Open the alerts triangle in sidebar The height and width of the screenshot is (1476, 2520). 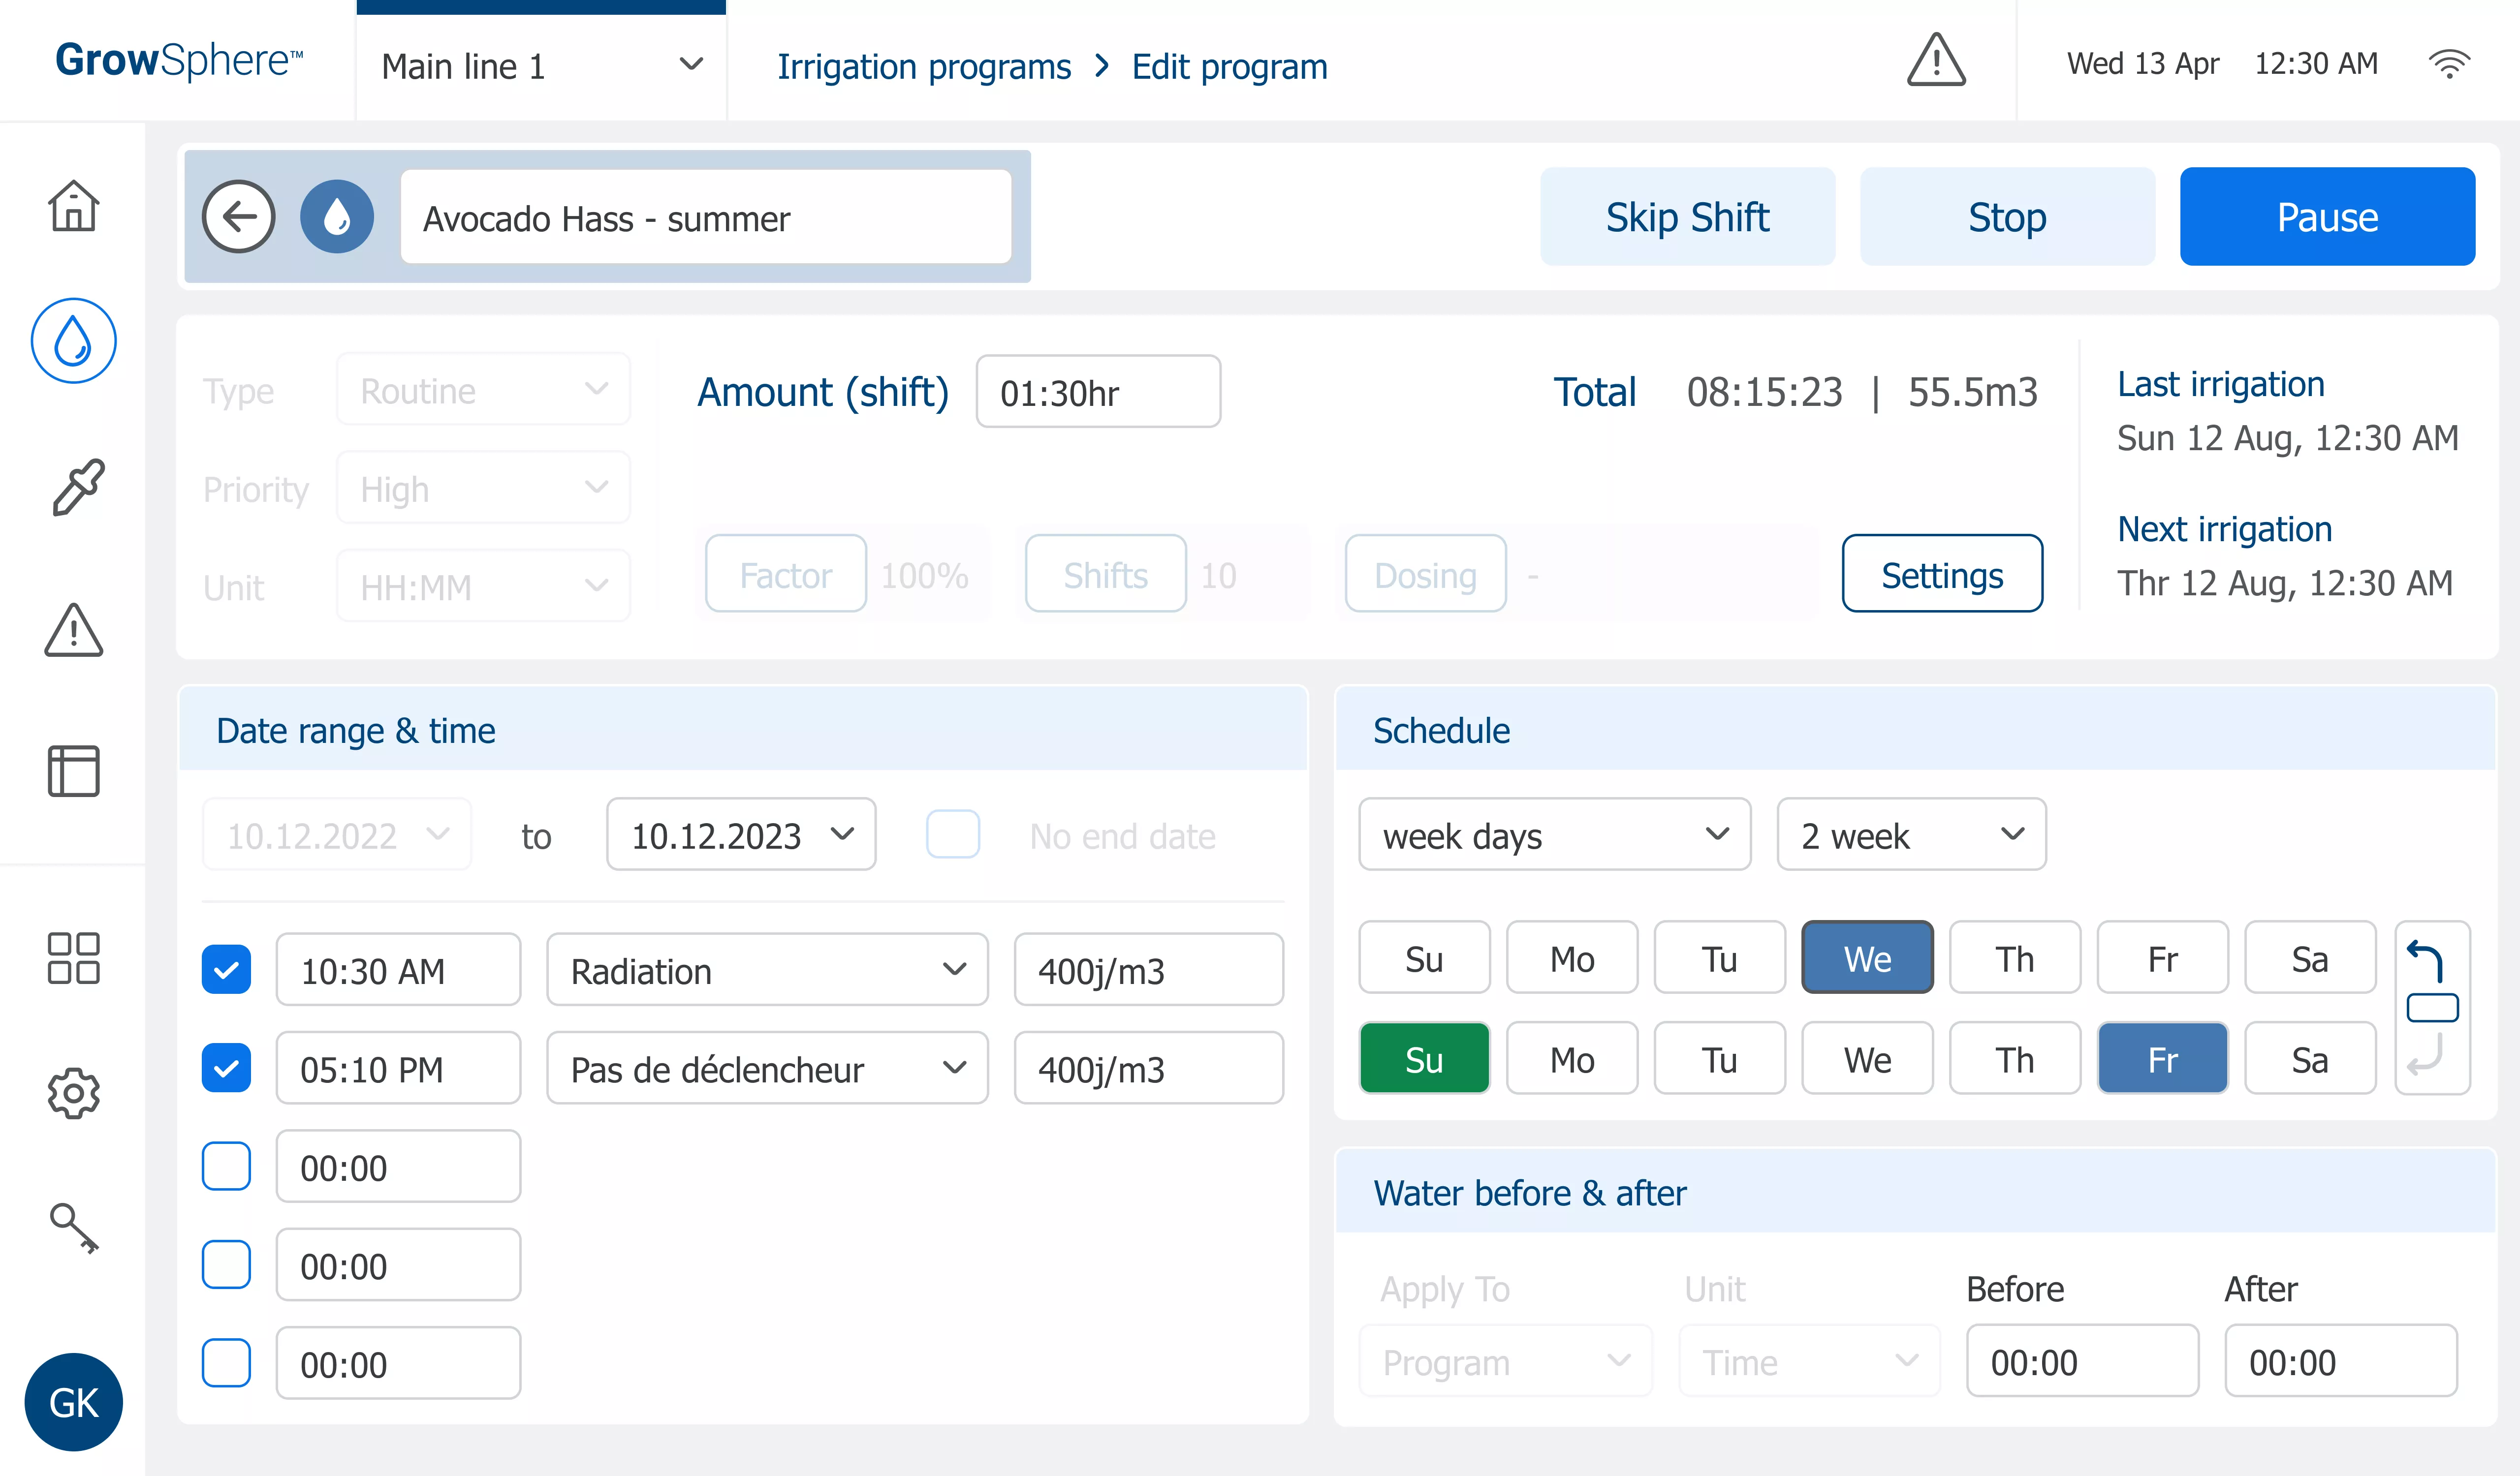coord(74,631)
